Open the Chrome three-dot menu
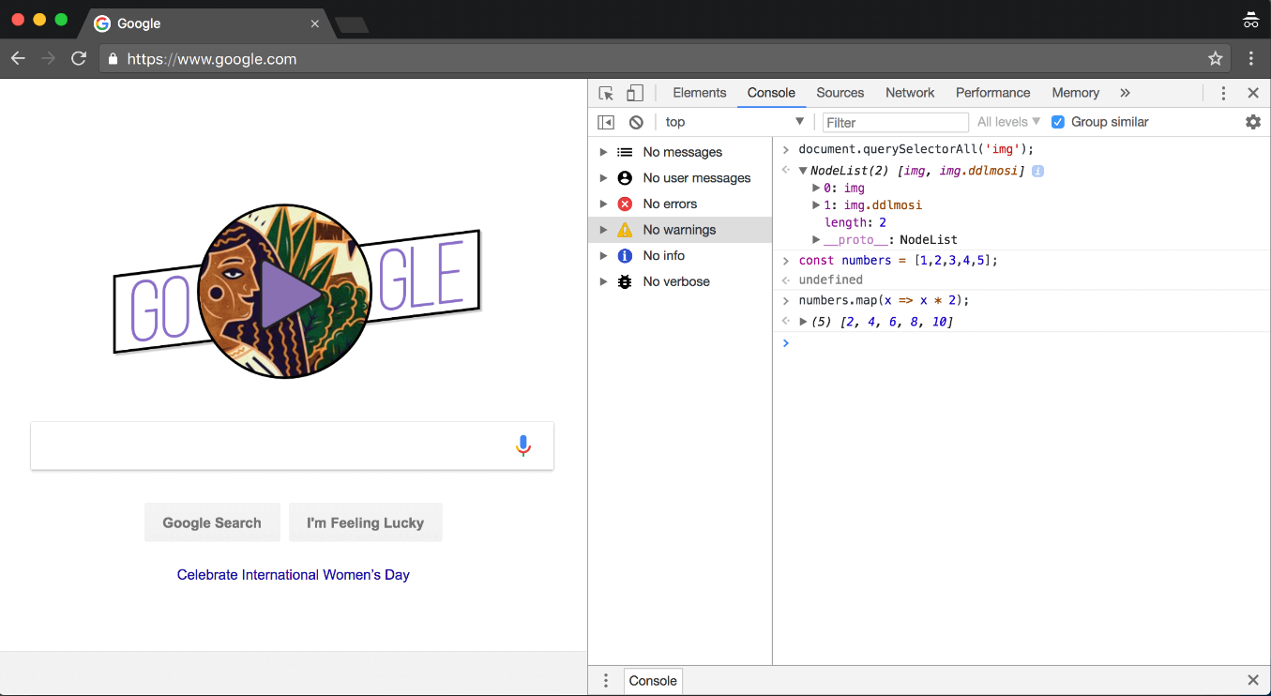 [1251, 58]
